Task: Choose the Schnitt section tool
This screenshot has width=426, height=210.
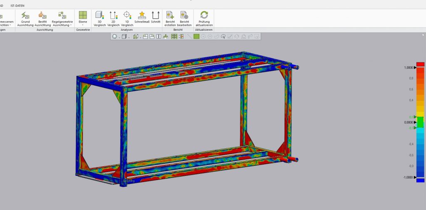Action: tap(156, 17)
